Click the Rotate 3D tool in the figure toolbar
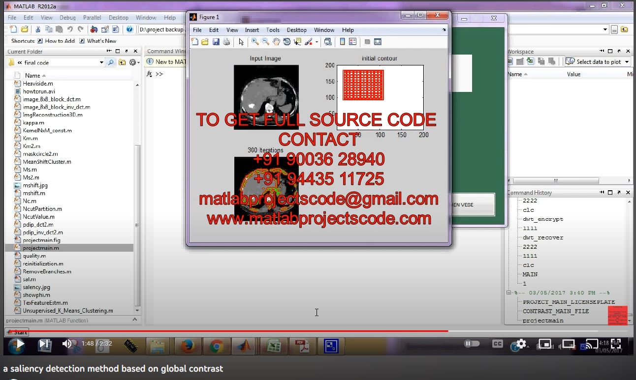636x380 pixels. [286, 42]
